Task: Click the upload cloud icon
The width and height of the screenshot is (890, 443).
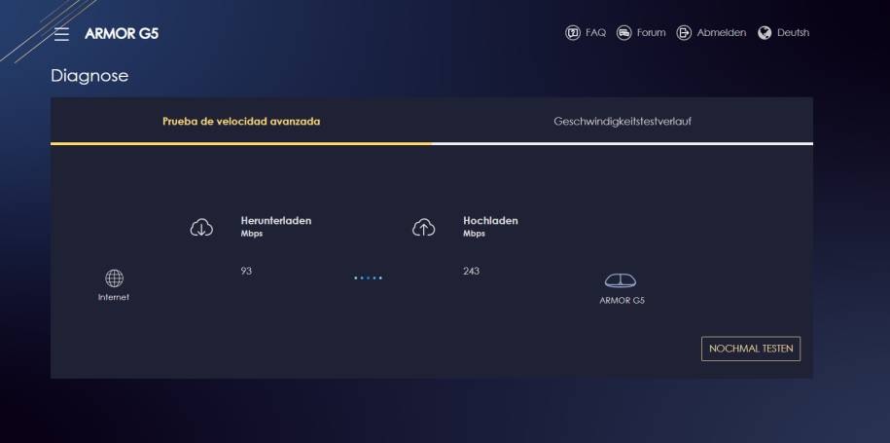Action: (423, 228)
